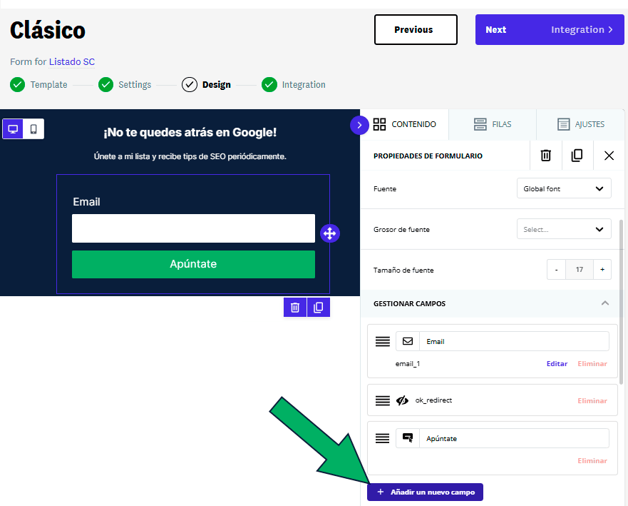Click the Email input in form preview
Viewport: 628px width, 506px height.
(x=193, y=228)
